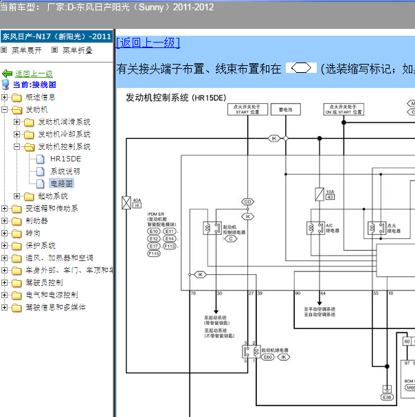The image size is (415, 417).
Task: Click the folder icon for 起动系统
Action: 29,196
